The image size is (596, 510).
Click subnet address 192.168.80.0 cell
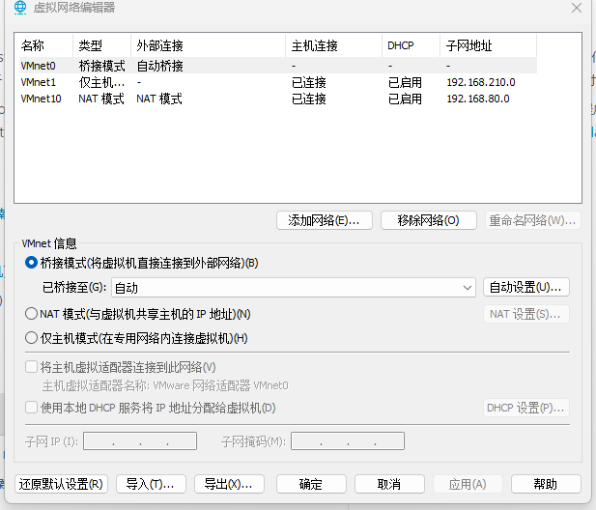coord(478,99)
